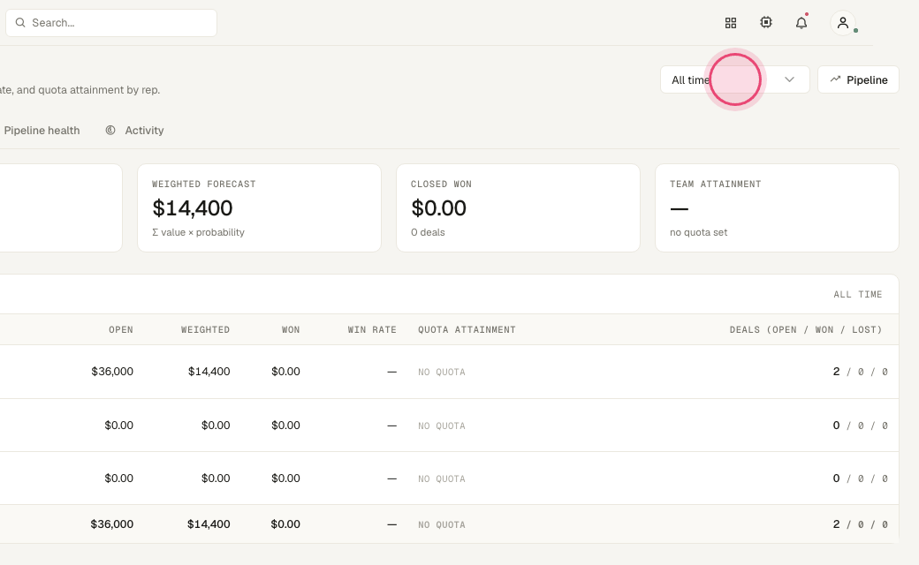Select the Weighted Forecast card
This screenshot has height=565, width=919.
click(259, 207)
